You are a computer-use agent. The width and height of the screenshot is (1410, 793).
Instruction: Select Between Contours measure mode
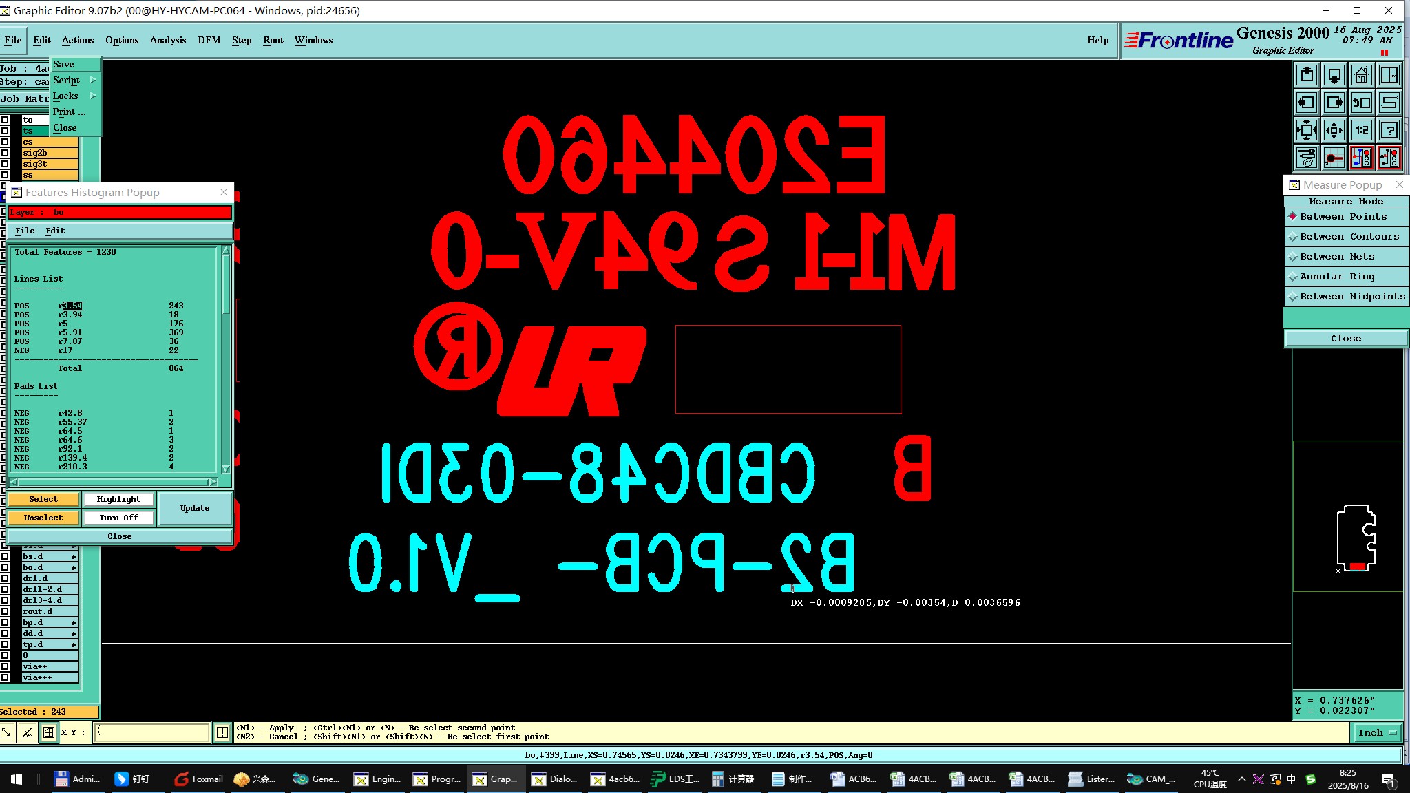click(x=1346, y=236)
